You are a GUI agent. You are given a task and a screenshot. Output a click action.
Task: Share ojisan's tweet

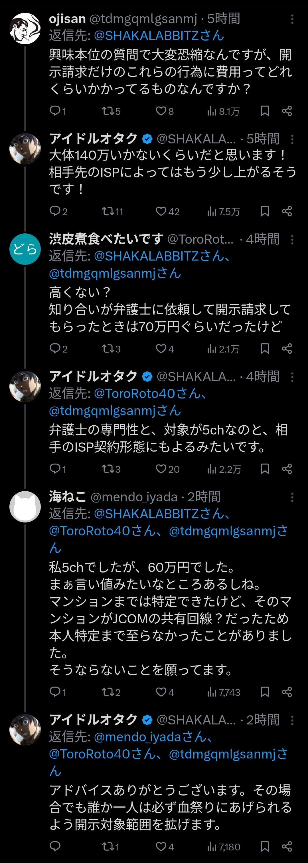(x=287, y=111)
